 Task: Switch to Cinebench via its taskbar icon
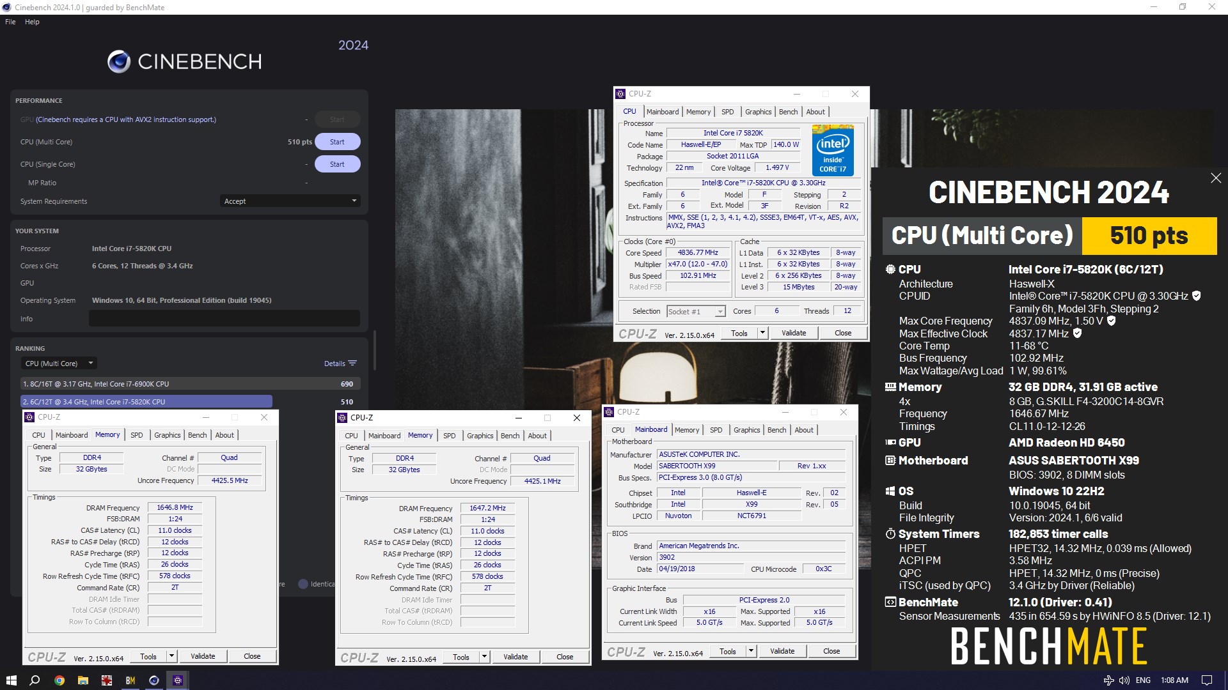154,680
